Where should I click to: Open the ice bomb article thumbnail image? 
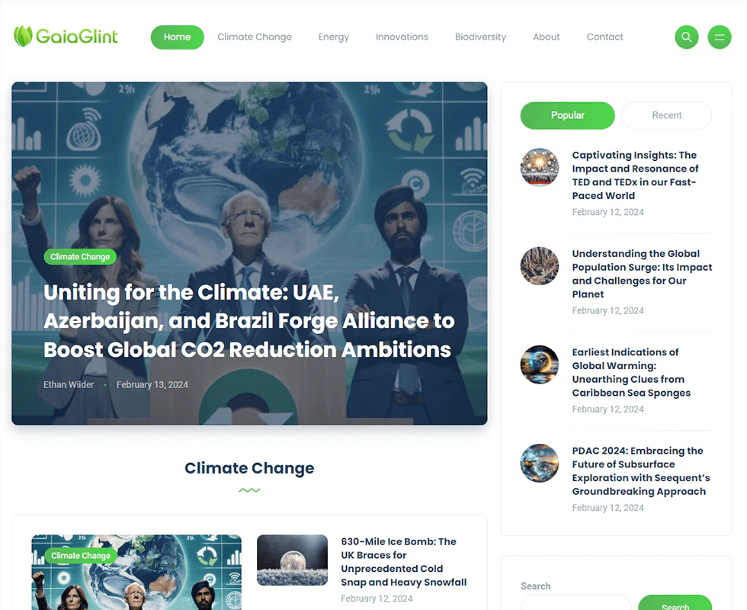(x=292, y=560)
